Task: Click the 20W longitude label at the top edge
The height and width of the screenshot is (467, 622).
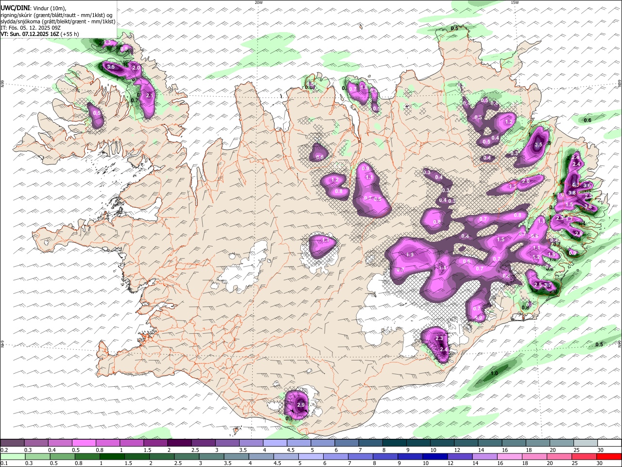Action: 259,2
